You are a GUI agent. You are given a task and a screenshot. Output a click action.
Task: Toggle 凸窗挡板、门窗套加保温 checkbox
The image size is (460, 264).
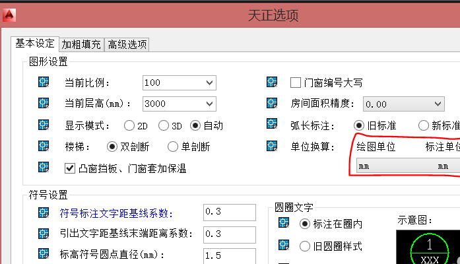point(70,168)
